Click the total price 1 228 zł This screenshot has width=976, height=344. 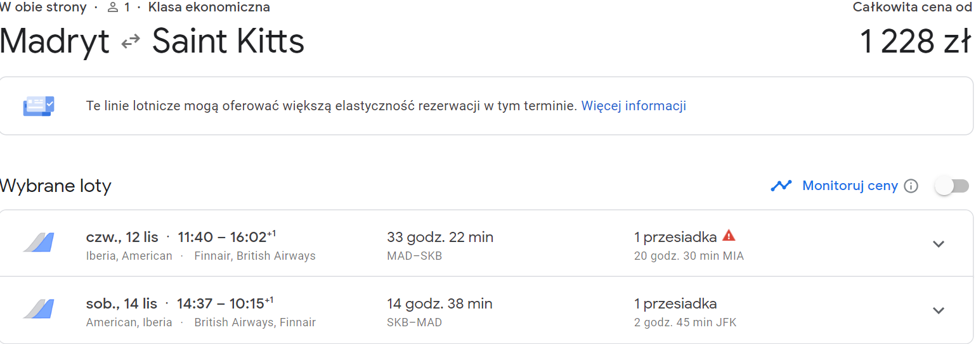coord(915,42)
